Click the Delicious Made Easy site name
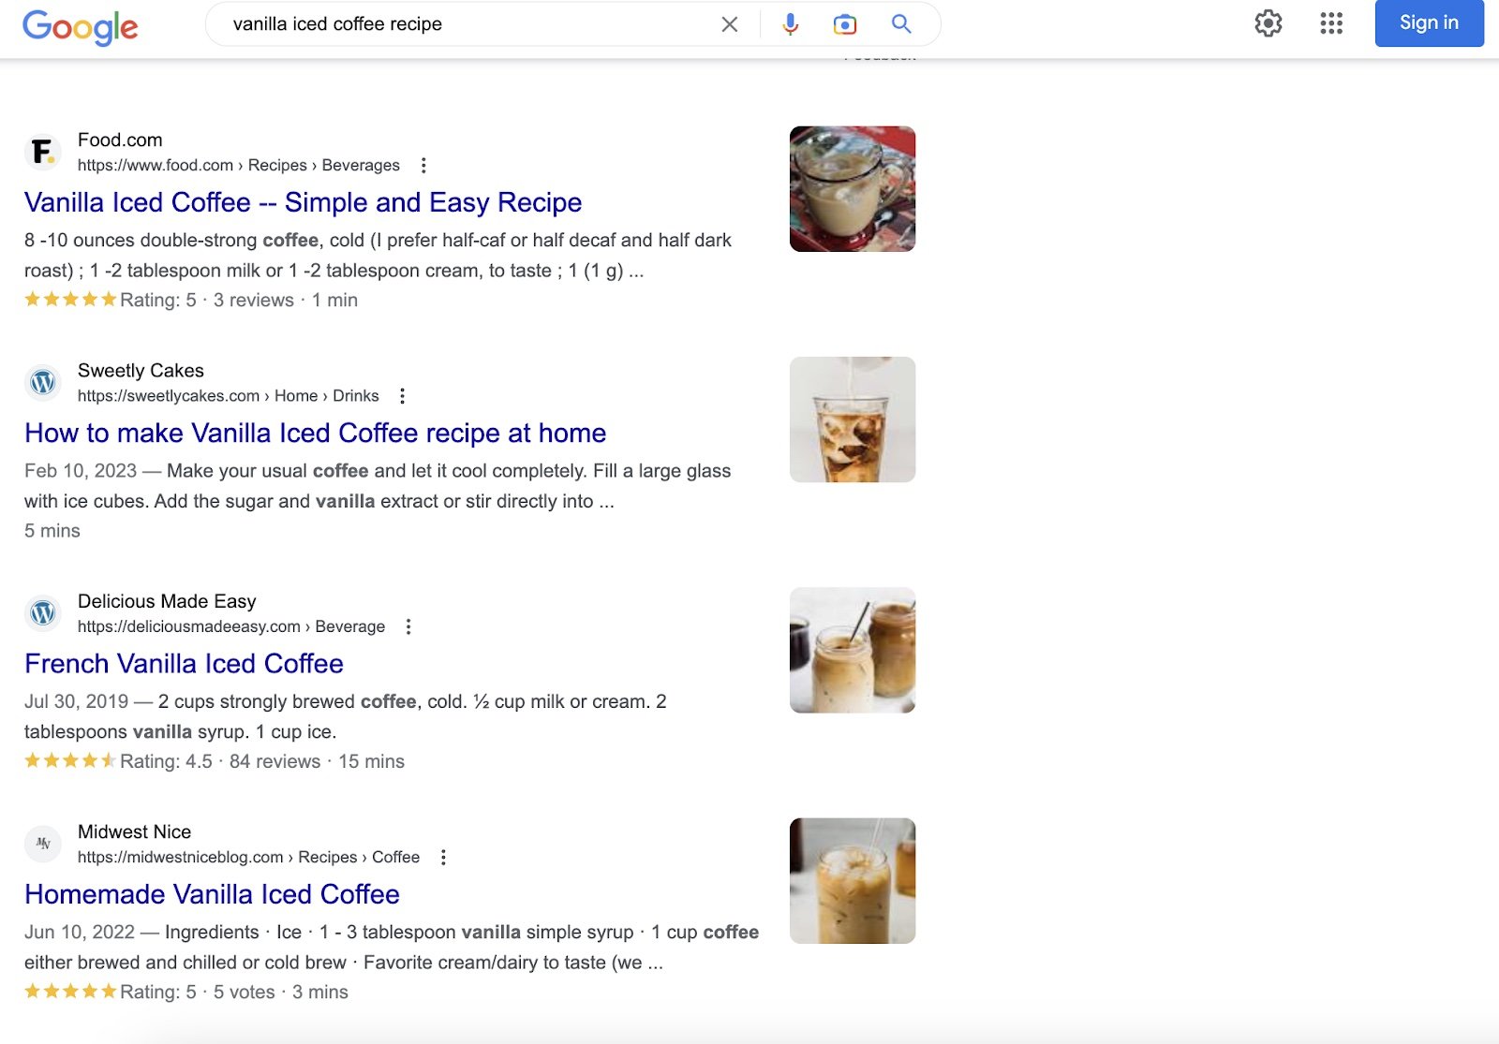1499x1044 pixels. (x=167, y=601)
